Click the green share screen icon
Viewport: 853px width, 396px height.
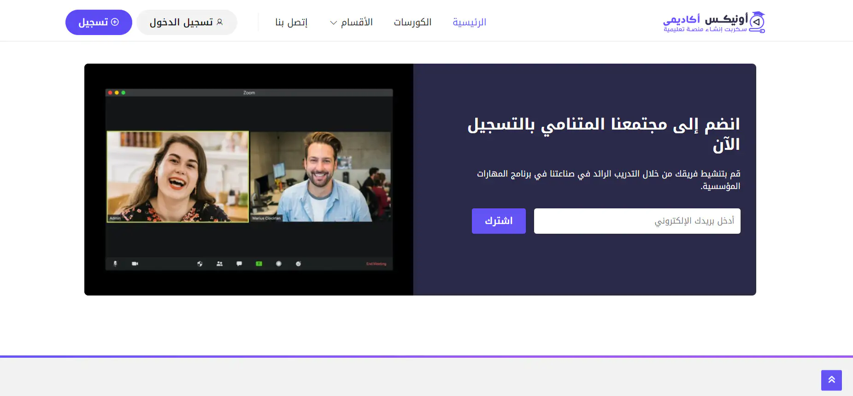tap(259, 264)
